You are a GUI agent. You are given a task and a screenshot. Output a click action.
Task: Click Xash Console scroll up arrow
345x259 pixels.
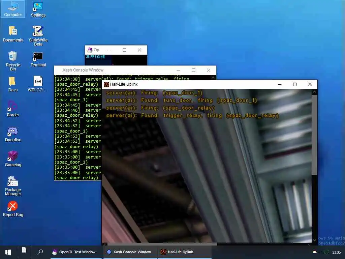pos(213,77)
